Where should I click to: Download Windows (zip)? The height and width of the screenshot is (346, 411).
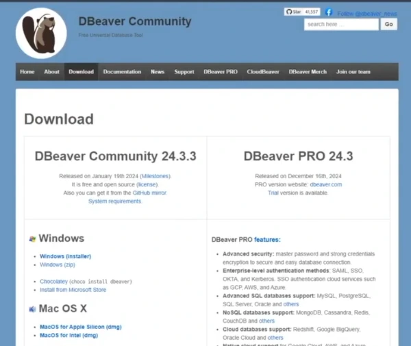(x=58, y=264)
